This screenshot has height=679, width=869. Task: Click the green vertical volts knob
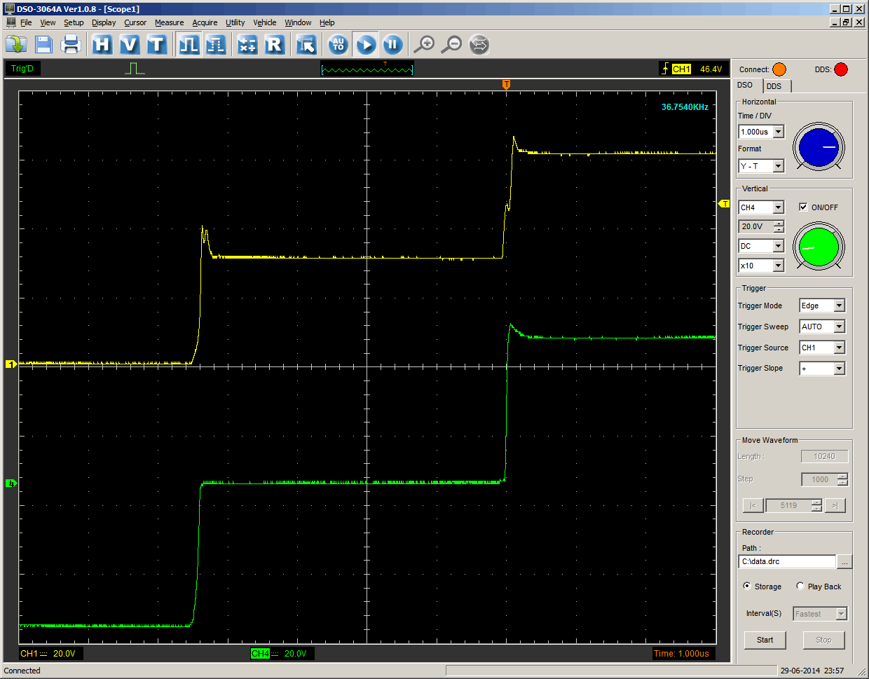[819, 247]
